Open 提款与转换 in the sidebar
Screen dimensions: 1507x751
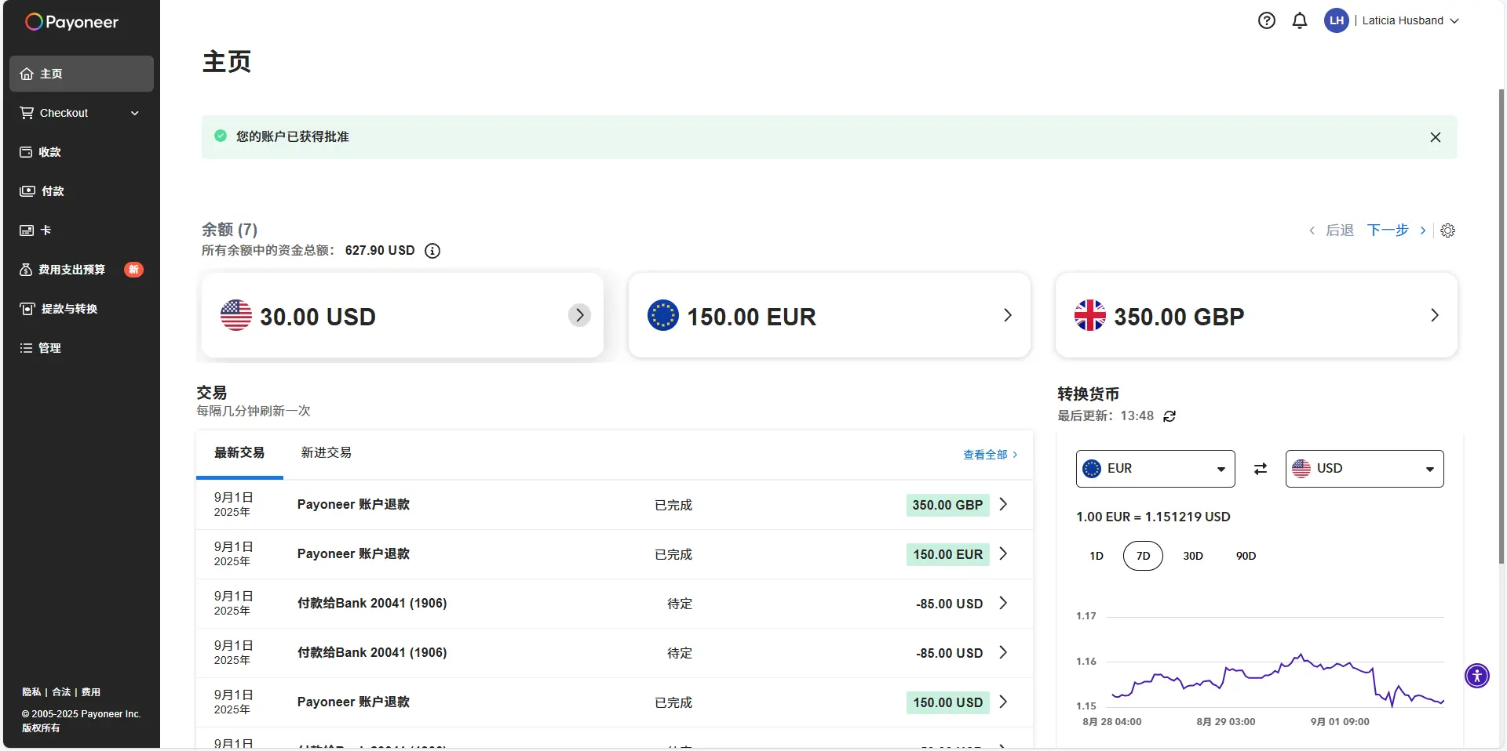(82, 309)
